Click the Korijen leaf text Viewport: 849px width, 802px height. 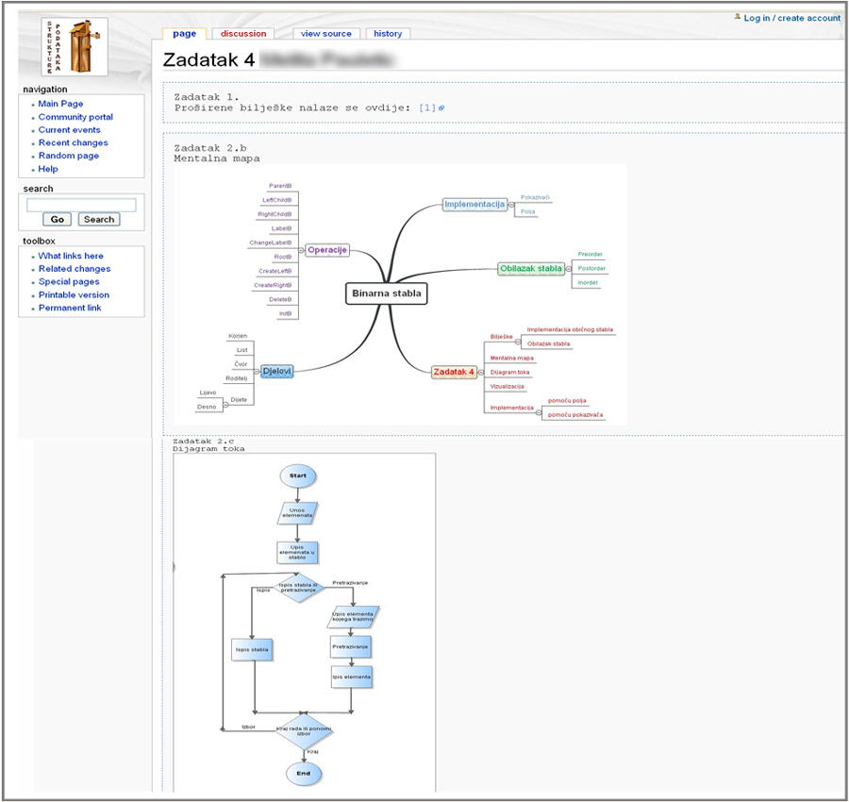[238, 336]
